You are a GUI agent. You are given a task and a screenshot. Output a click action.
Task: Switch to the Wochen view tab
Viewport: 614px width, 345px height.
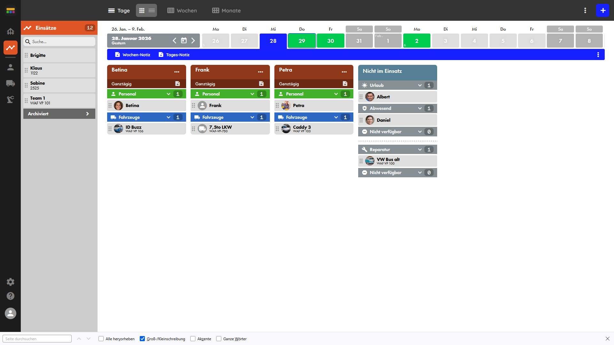(x=182, y=11)
